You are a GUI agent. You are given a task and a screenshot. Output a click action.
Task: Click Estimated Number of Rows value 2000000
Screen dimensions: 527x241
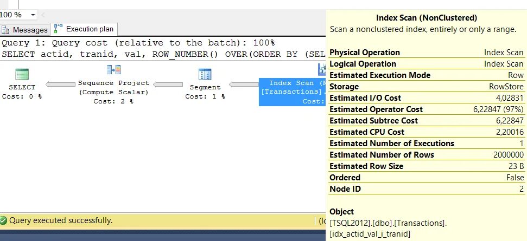pos(508,155)
